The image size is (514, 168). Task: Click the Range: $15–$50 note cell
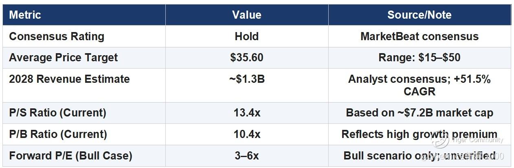pyautogui.click(x=420, y=58)
